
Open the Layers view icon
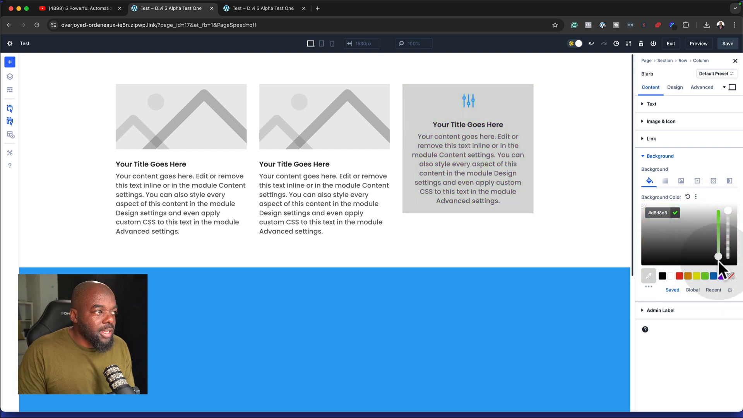point(10,77)
